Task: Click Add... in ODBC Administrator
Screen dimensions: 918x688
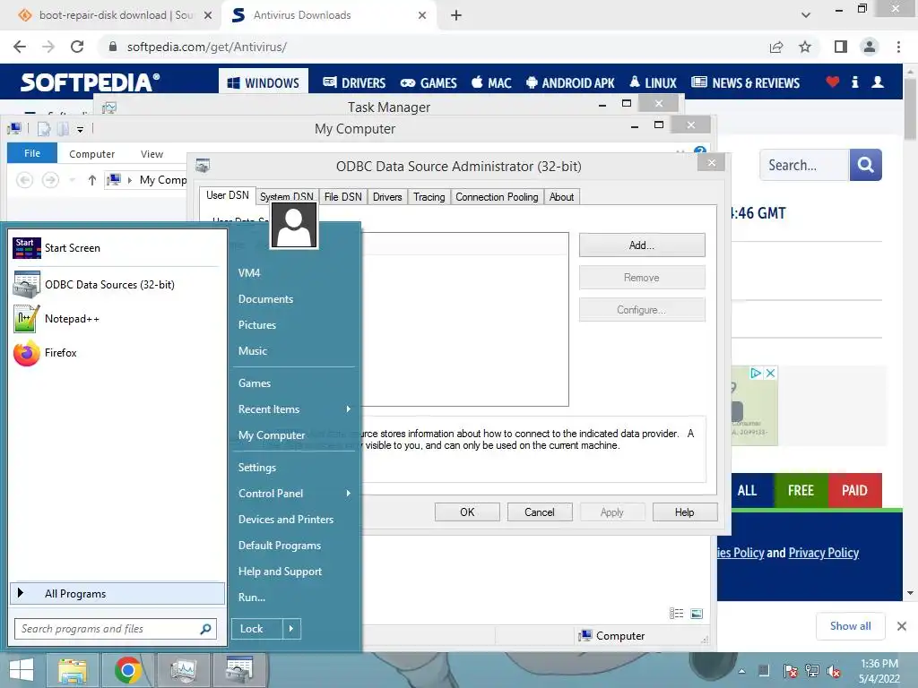Action: (642, 245)
